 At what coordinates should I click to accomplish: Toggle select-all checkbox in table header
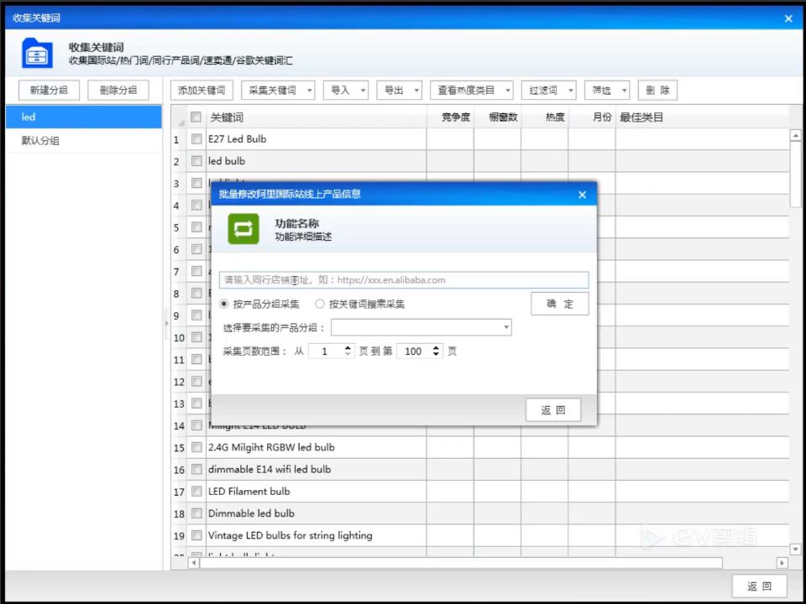coord(196,117)
